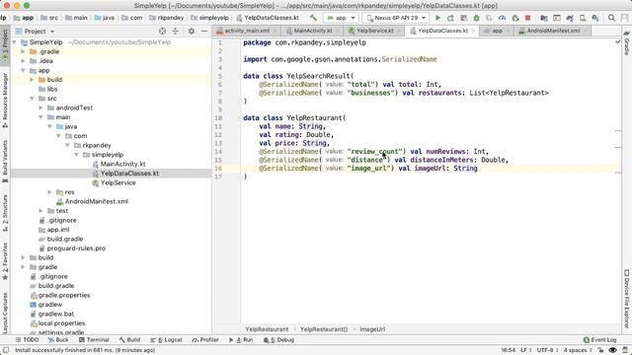This screenshot has width=632, height=355.
Task: Collapse the simpleyelp package
Action: 76,155
